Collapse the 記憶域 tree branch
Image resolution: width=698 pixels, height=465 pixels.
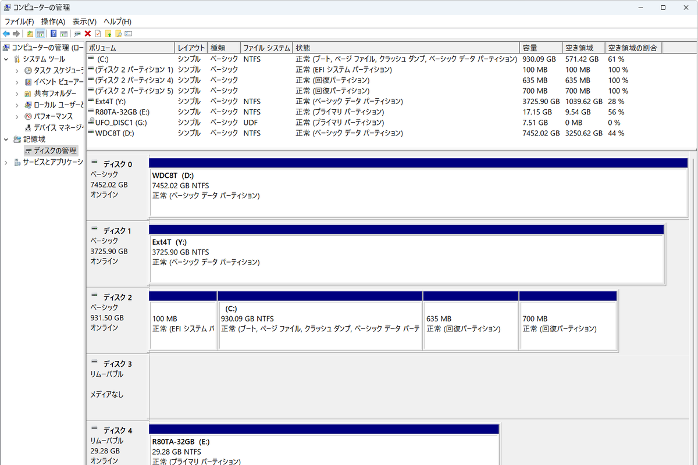5,139
